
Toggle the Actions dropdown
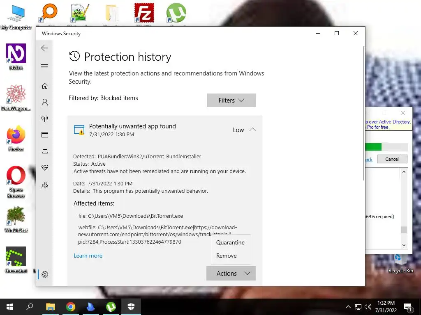click(x=231, y=274)
